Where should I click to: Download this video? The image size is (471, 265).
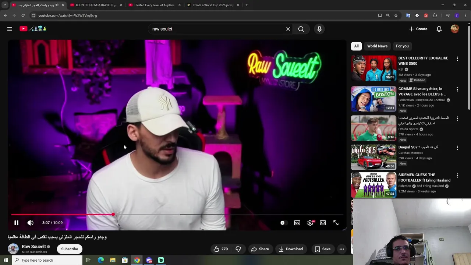point(290,249)
